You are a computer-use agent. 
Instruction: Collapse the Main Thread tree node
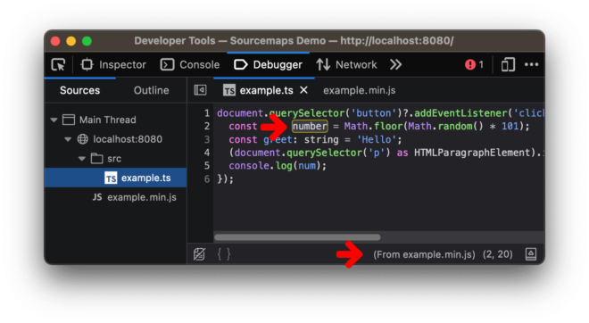54,120
